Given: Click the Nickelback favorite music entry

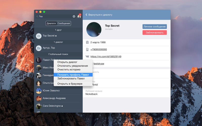Looking at the screenshot, I should click(x=91, y=94).
